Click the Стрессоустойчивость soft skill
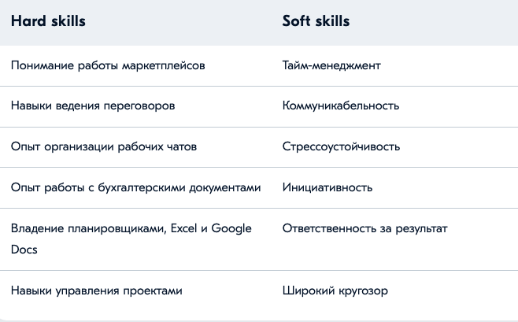This screenshot has width=518, height=322. click(x=341, y=146)
